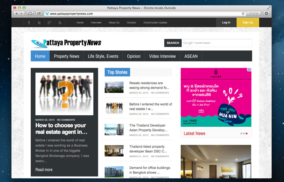
Task: Click the Top Stories question-mark thumbnail
Action: (114, 108)
